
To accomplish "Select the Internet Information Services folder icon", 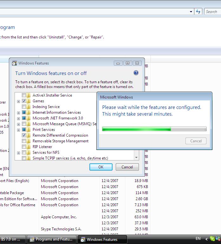I will click(28, 112).
